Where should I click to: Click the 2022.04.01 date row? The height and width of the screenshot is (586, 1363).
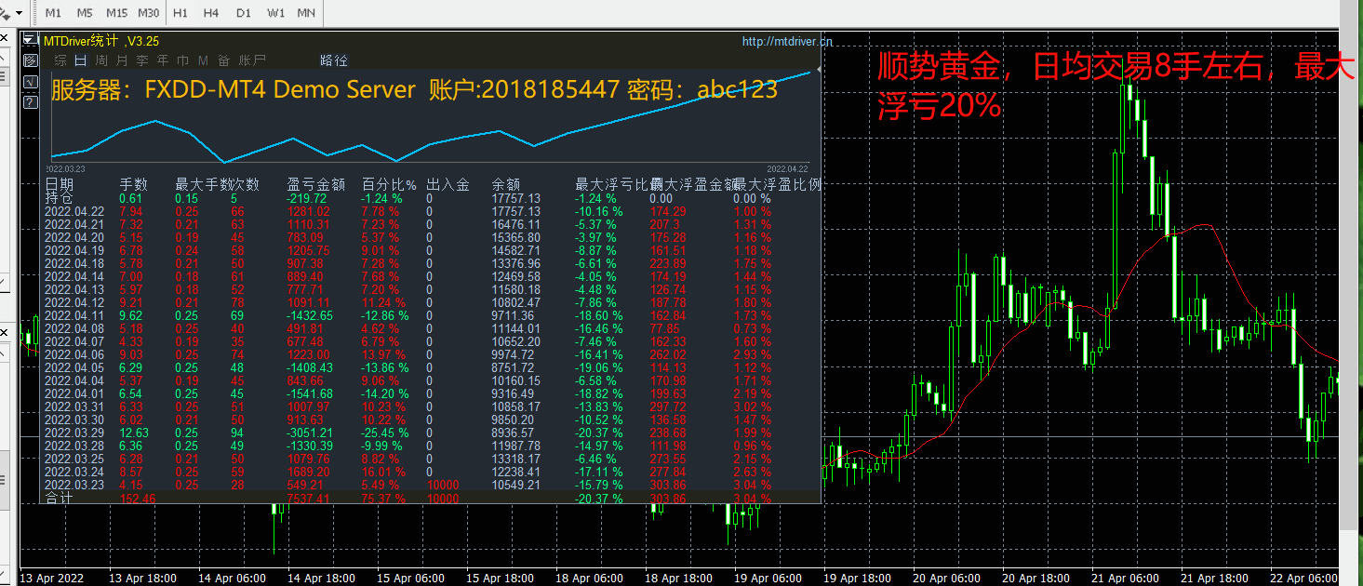74,393
